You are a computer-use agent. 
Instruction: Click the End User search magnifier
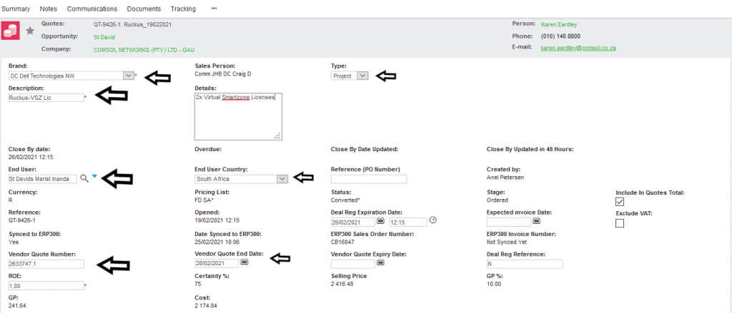84,178
